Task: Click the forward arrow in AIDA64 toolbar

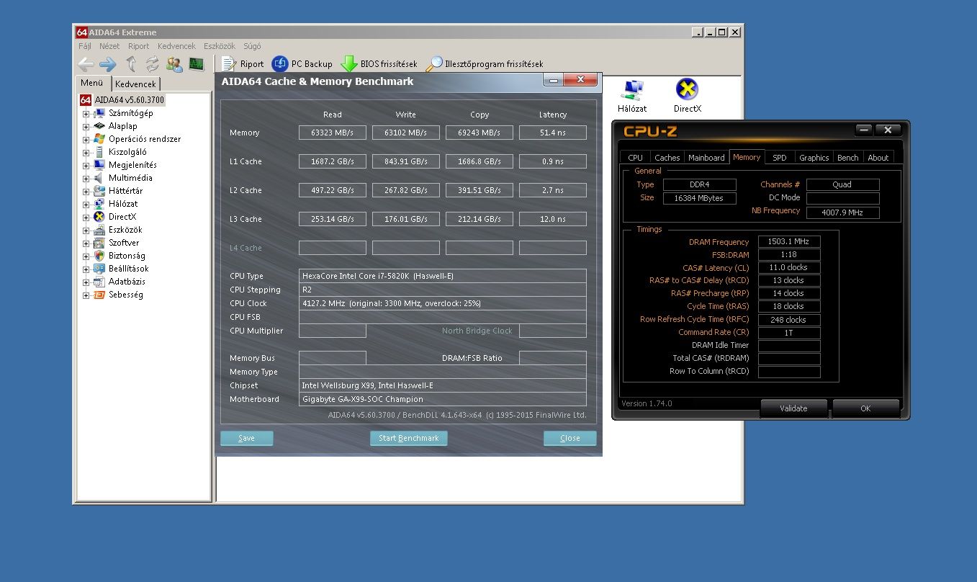Action: (108, 64)
